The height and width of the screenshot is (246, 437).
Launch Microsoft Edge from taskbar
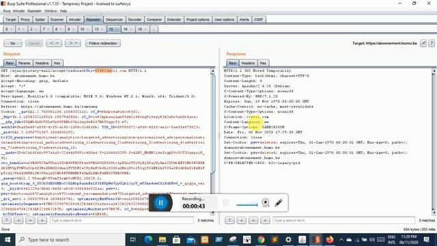click(x=148, y=240)
